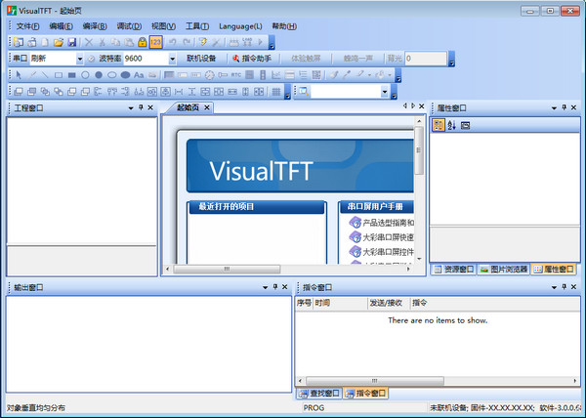The image size is (586, 418).
Task: Click the 发送/接收 column header
Action: [389, 303]
